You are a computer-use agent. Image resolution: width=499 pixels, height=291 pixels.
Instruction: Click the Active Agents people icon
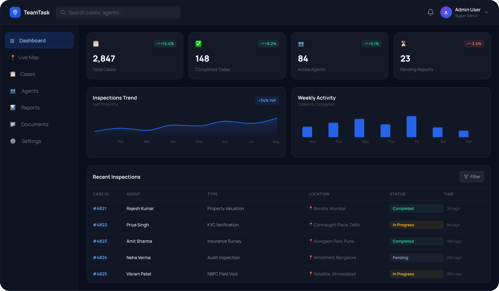tap(301, 44)
